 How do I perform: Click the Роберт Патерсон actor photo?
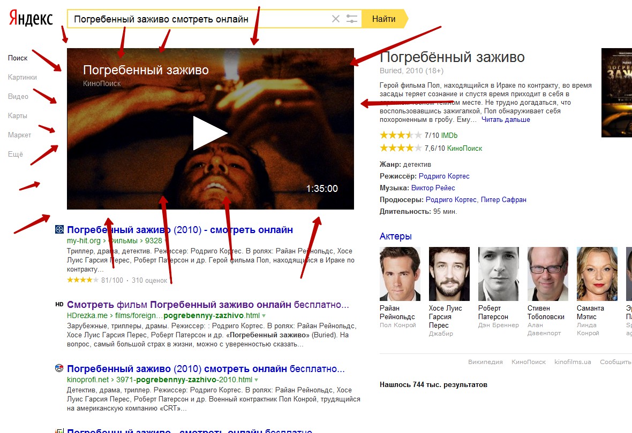(498, 274)
